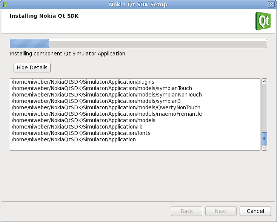
Task: Click the models/symbian3 path line
Action: 96,101
